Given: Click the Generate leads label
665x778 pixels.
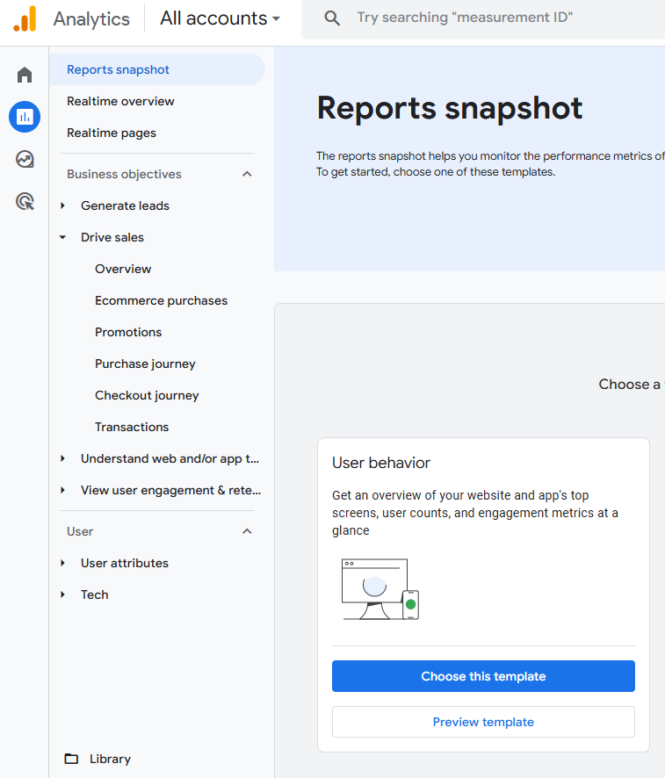Looking at the screenshot, I should coord(125,205).
